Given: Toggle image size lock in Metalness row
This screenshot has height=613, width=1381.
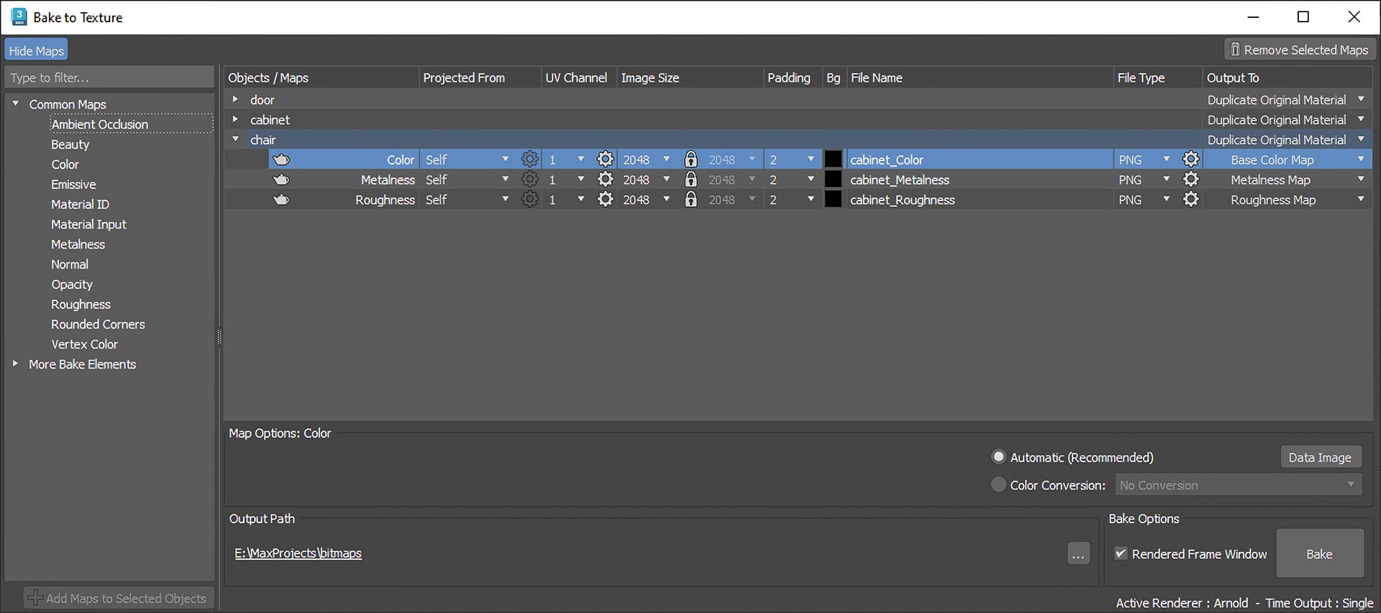Looking at the screenshot, I should (690, 180).
